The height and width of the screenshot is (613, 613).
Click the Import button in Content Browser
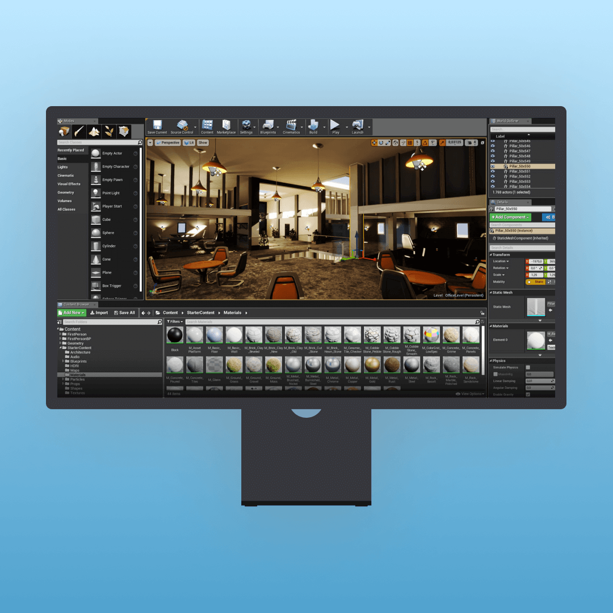pos(99,313)
